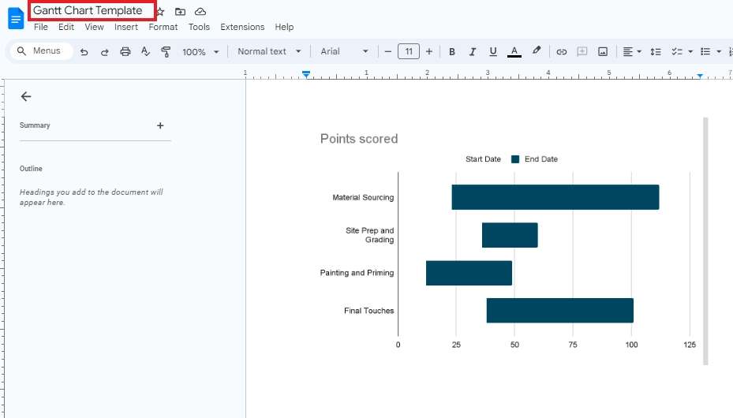733x418 pixels.
Task: Click the Points scored chart title
Action: click(359, 139)
